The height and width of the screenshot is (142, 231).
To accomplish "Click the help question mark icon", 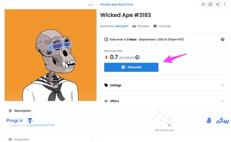I will [x=222, y=39].
